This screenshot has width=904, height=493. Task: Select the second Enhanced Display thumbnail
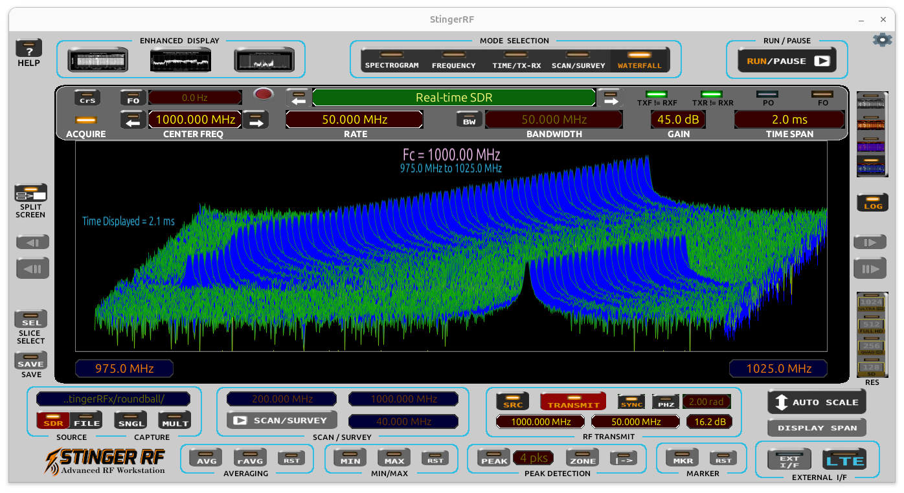coord(181,60)
